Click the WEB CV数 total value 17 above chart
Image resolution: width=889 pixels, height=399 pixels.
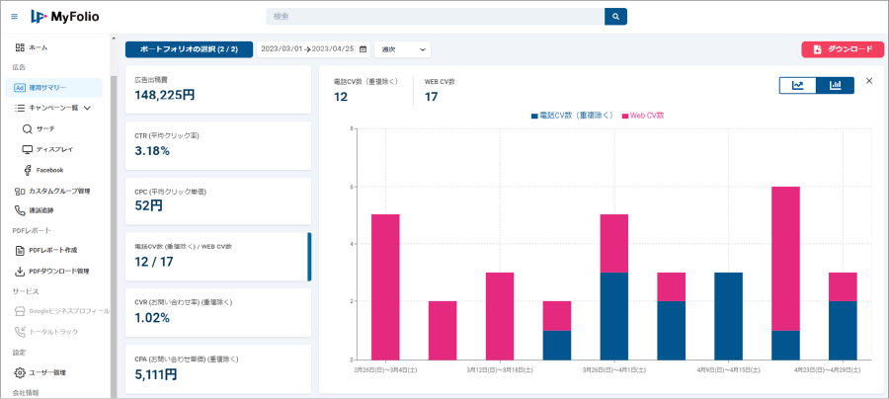[432, 97]
